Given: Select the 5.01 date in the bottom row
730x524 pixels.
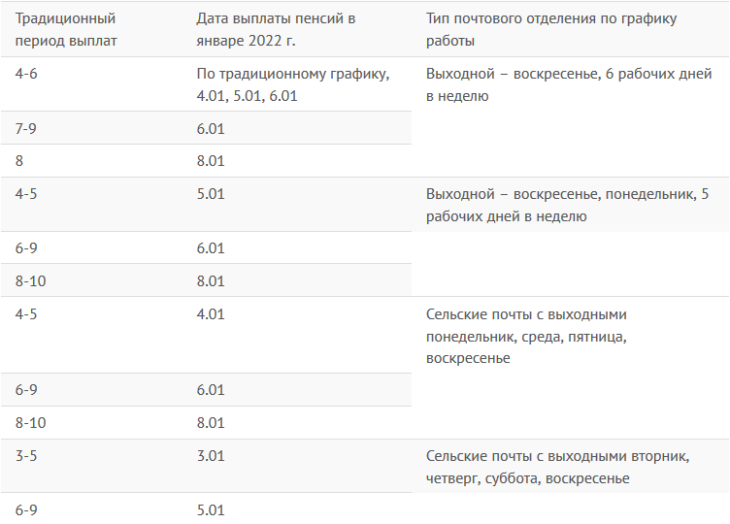Looking at the screenshot, I should 211,508.
